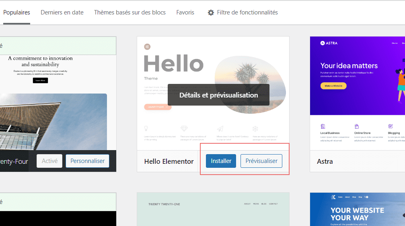Click the lightbulb icon in the Hello preview
This screenshot has height=226, width=405.
146,128
